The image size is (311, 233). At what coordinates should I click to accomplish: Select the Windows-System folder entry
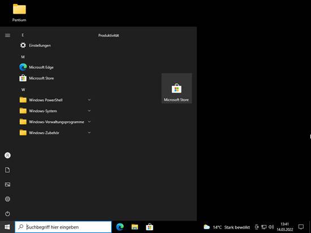55,111
